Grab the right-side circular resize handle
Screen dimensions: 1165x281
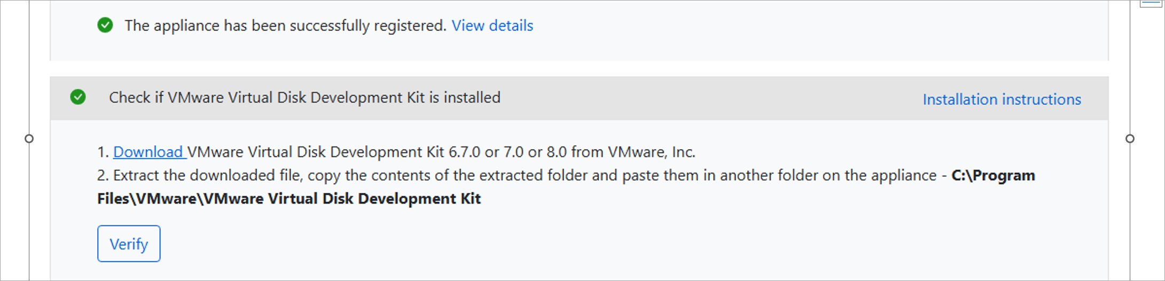tap(1130, 139)
